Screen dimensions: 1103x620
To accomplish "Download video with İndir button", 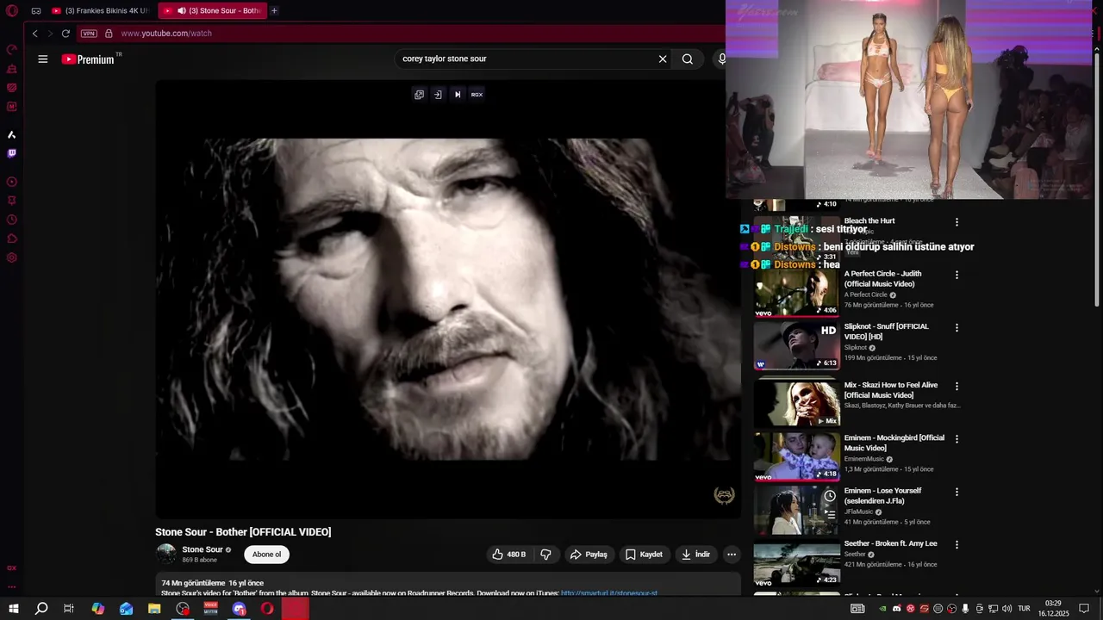I will tap(695, 555).
